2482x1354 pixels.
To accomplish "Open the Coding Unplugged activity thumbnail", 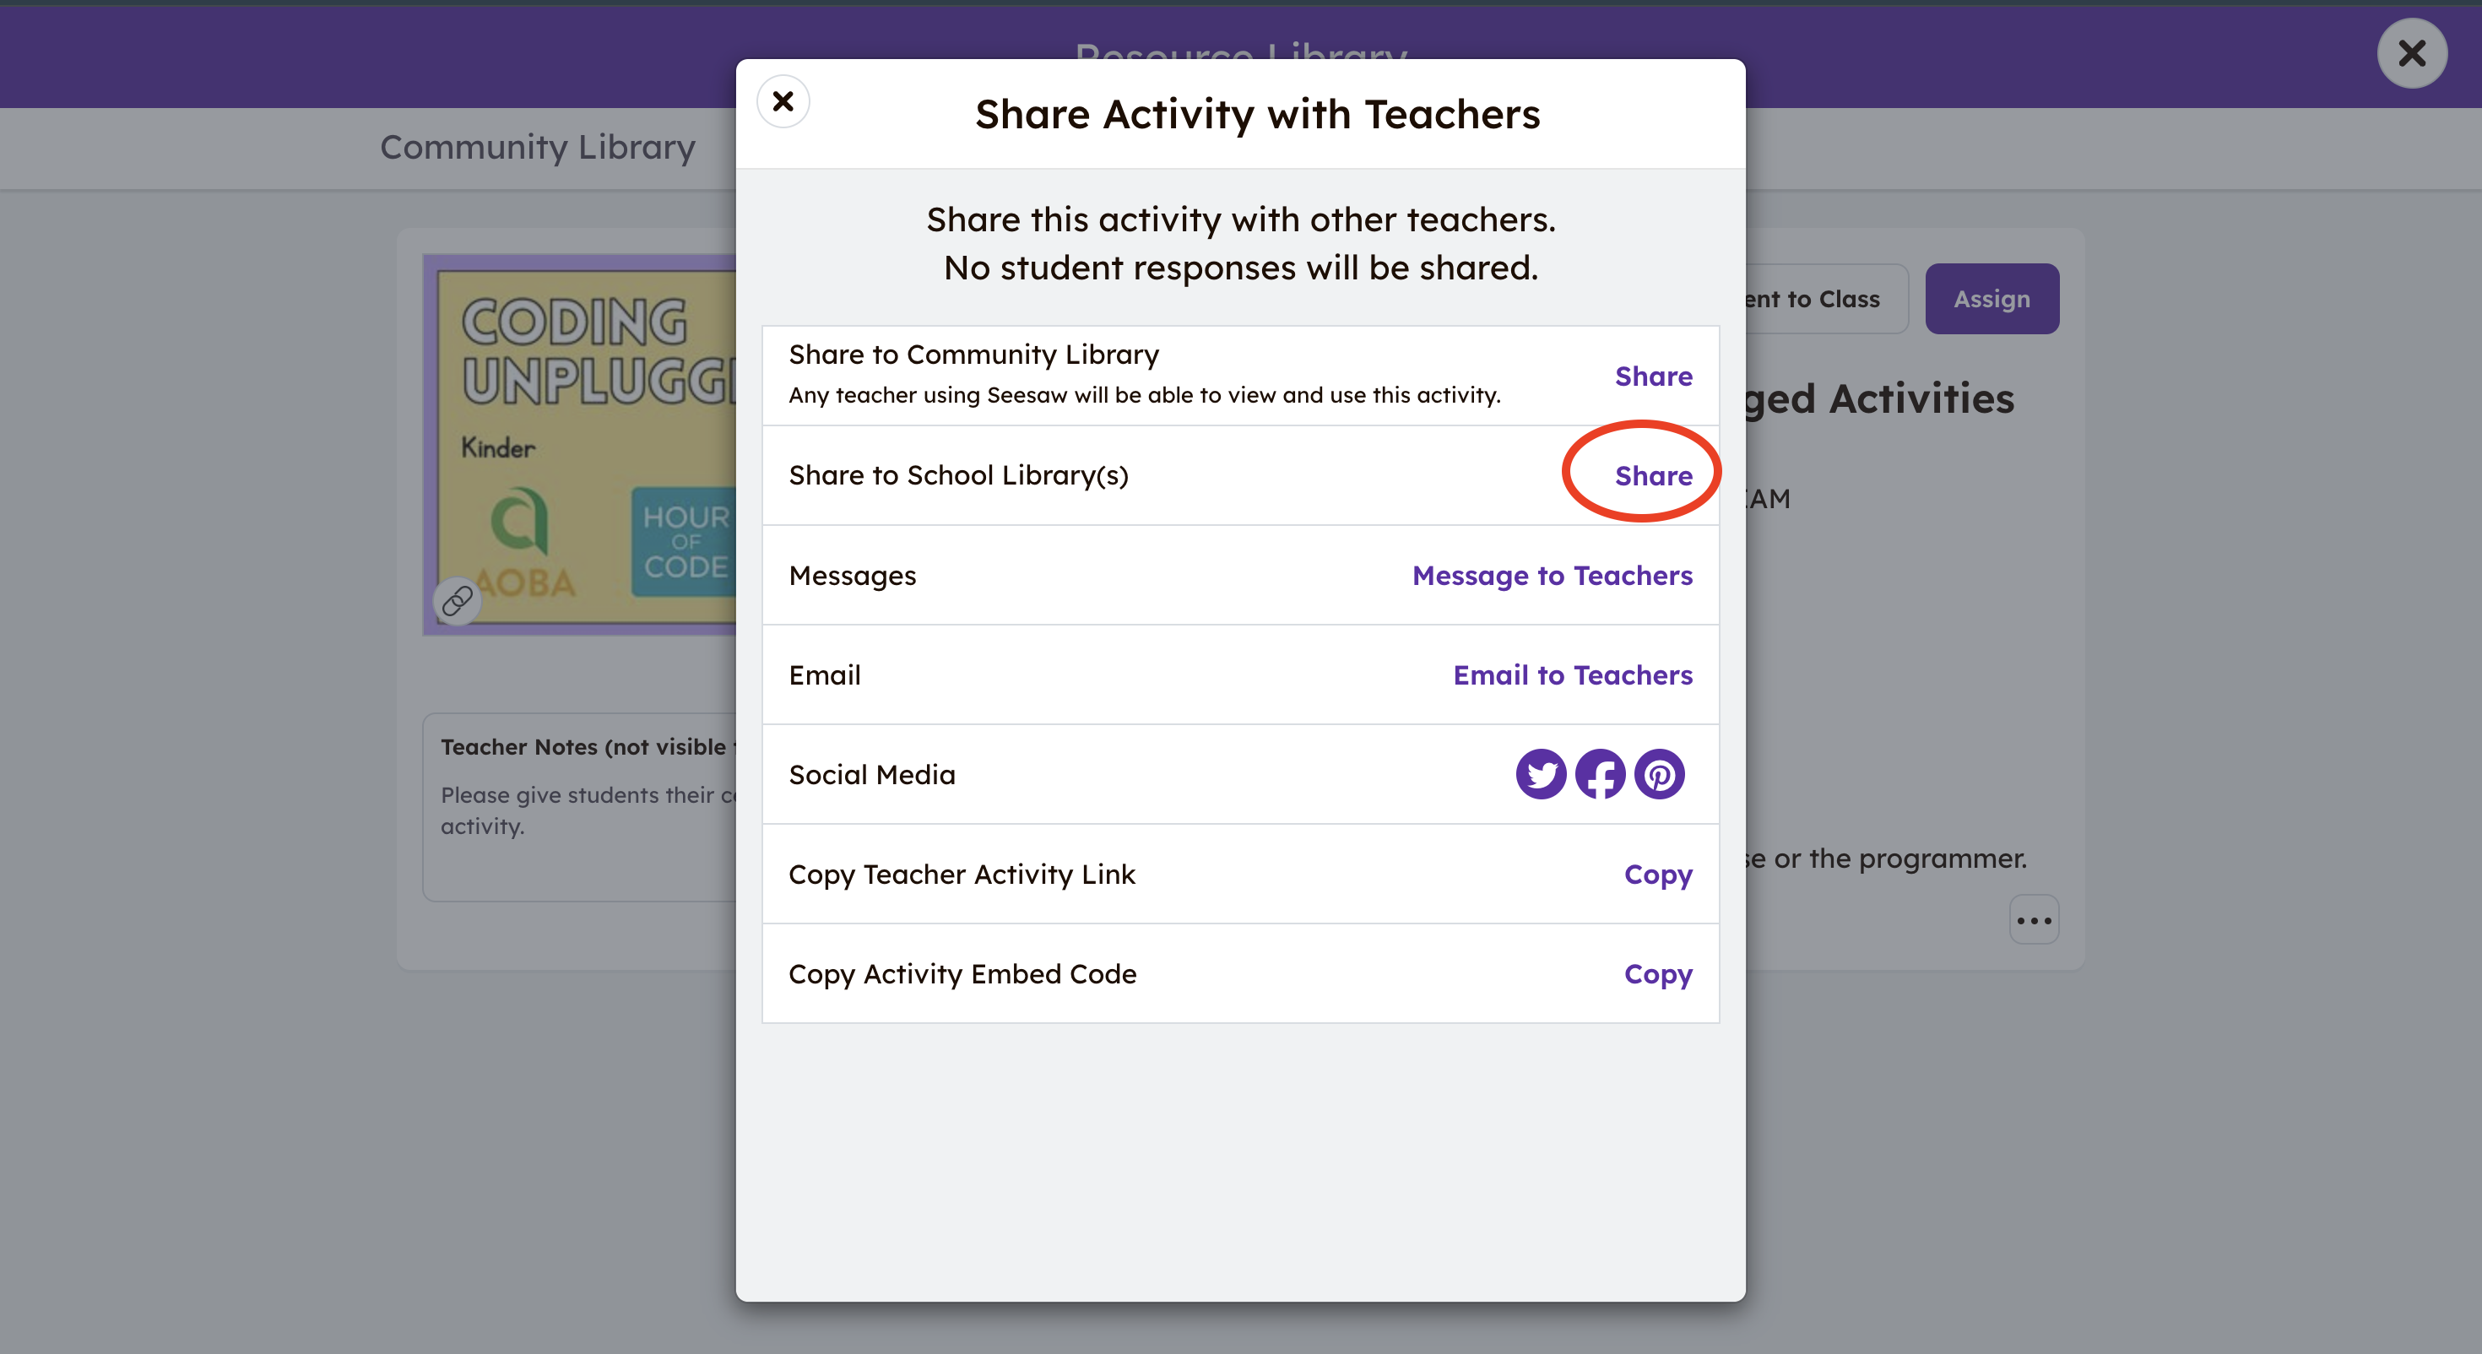I will 583,443.
